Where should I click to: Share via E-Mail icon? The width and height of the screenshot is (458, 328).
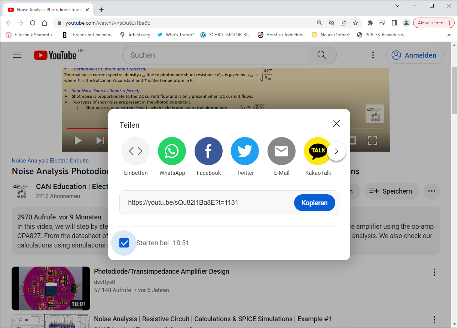281,151
